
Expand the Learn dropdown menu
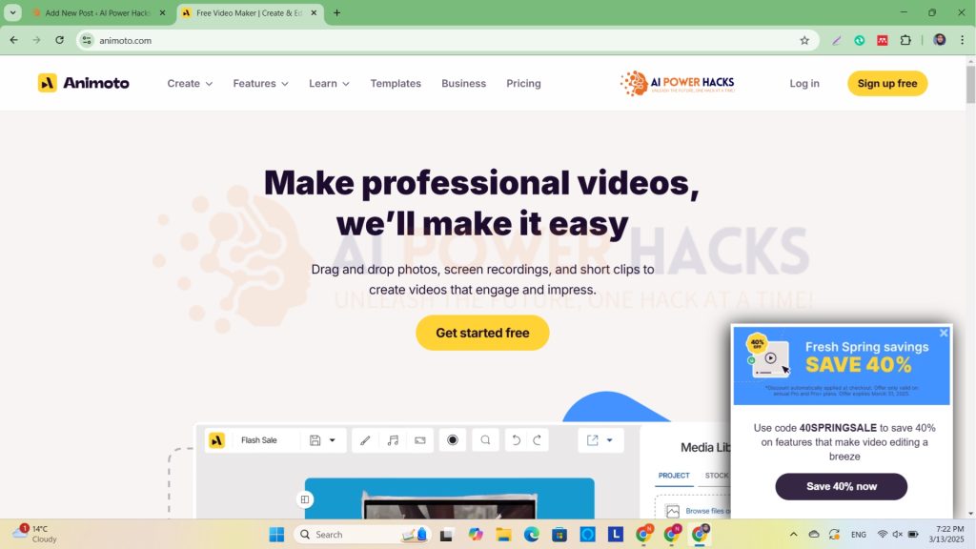tap(329, 83)
